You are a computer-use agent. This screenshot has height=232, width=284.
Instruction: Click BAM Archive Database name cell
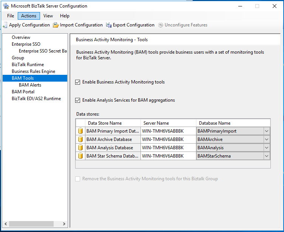pos(113,139)
